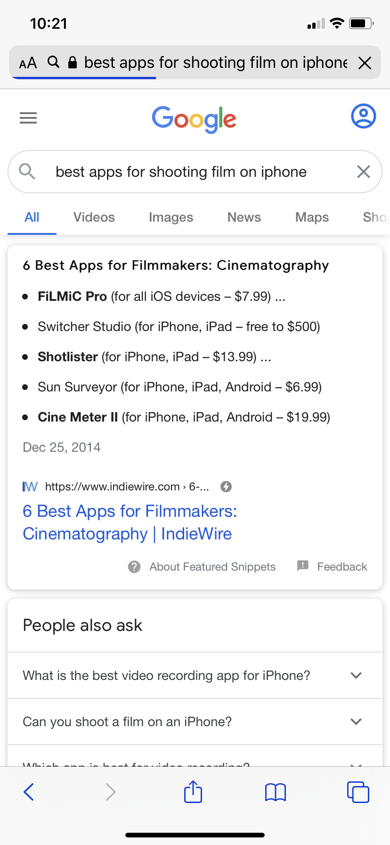Open Google hamburger menu
Viewport: 390px width, 845px height.
point(28,117)
